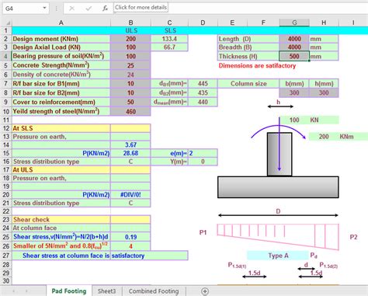Click 'Bearing pressure of soil' label cell

click(61, 56)
